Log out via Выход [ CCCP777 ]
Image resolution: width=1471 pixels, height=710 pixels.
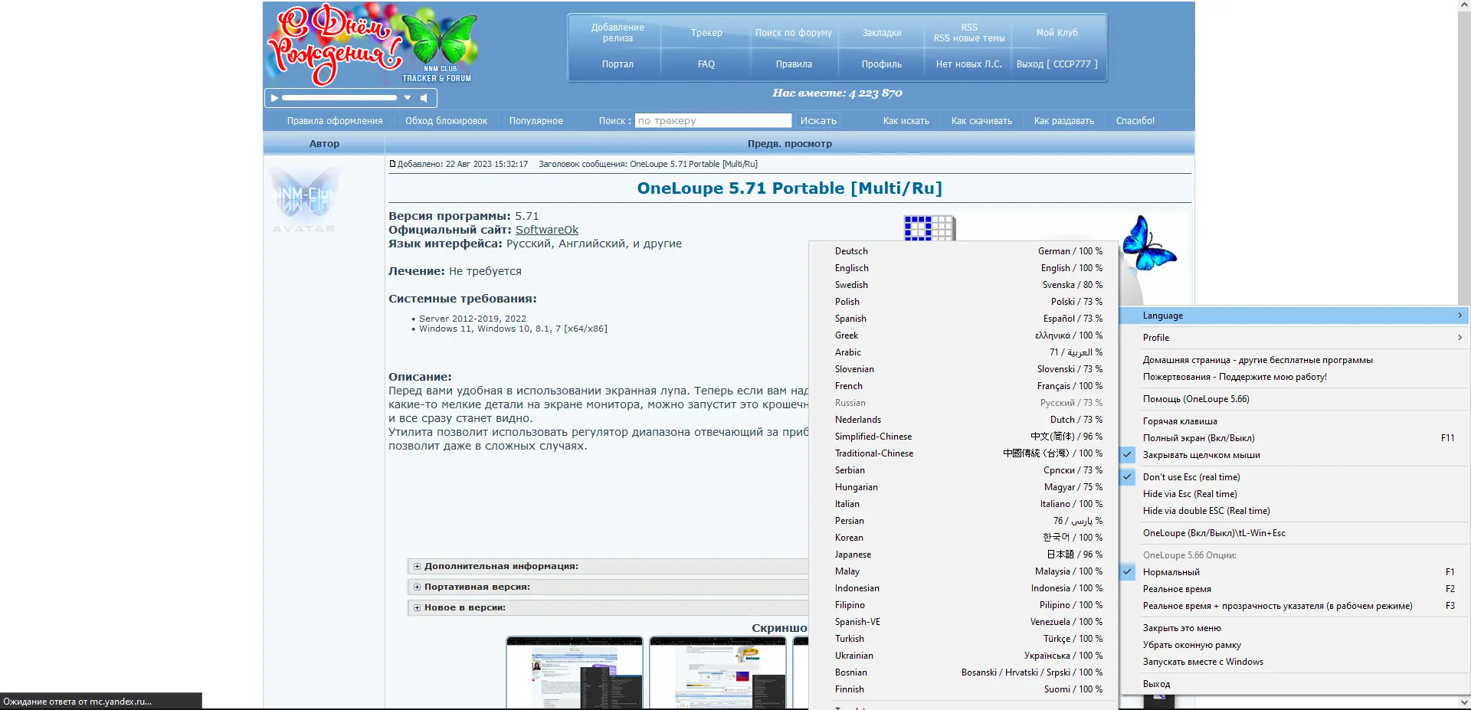tap(1057, 64)
